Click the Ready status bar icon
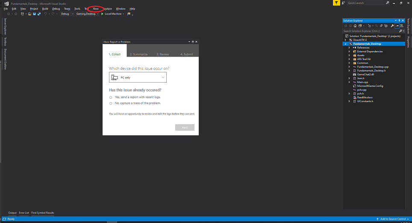The width and height of the screenshot is (412, 223). click(4, 219)
